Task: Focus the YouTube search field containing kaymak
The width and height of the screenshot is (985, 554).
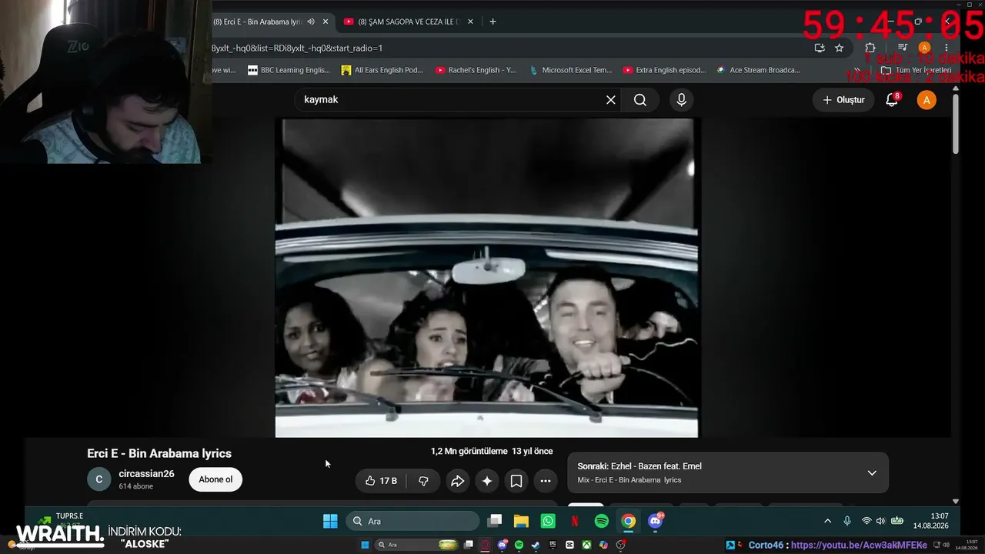Action: pyautogui.click(x=450, y=100)
